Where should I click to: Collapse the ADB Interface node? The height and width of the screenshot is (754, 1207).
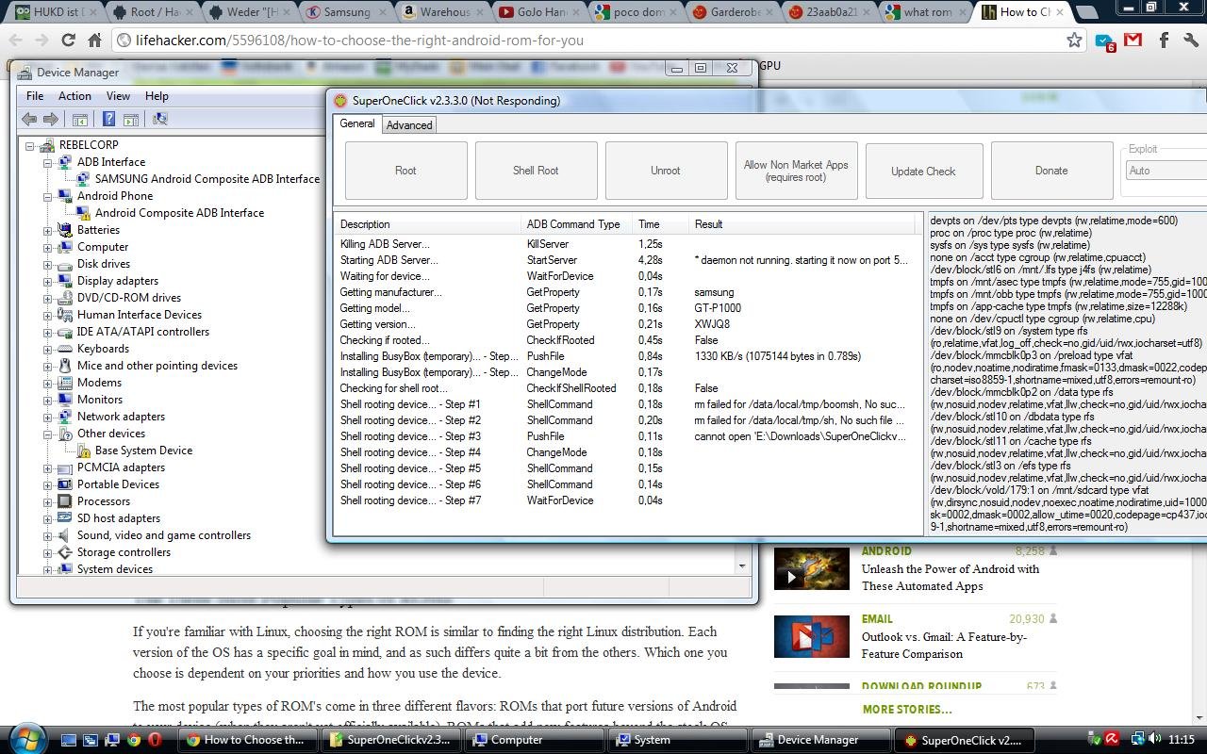point(48,162)
